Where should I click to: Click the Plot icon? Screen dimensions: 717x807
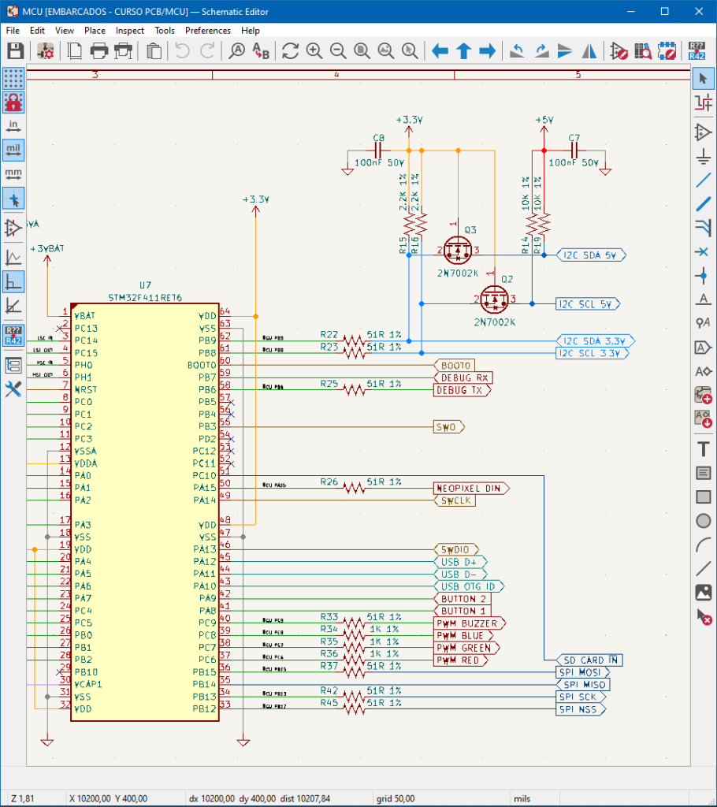click(x=124, y=51)
